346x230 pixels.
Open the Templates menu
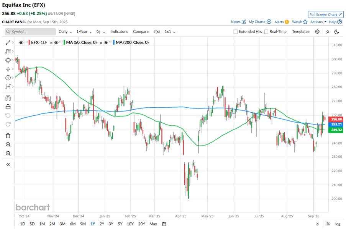tap(300, 32)
